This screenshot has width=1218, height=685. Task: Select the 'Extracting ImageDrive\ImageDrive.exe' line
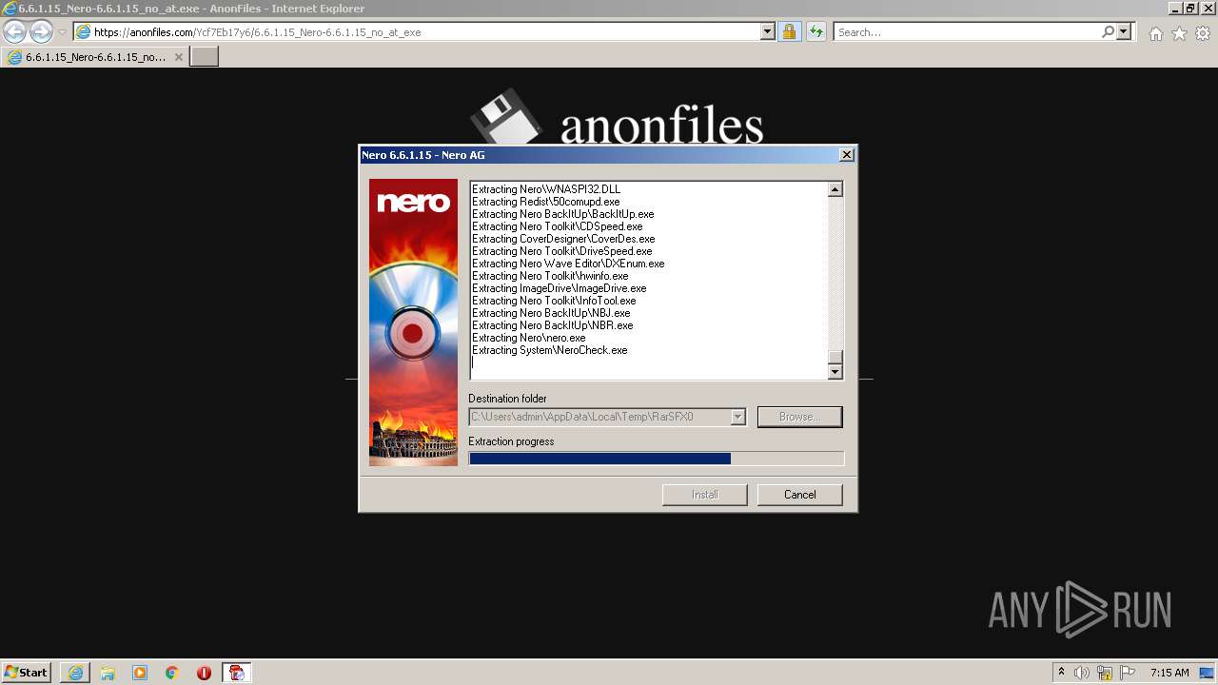[560, 288]
